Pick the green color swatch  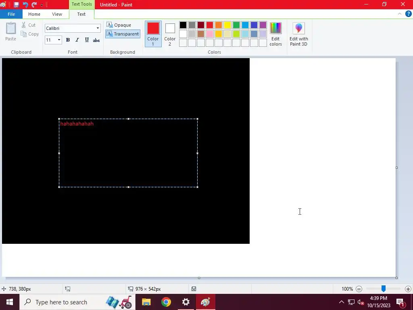coord(236,25)
